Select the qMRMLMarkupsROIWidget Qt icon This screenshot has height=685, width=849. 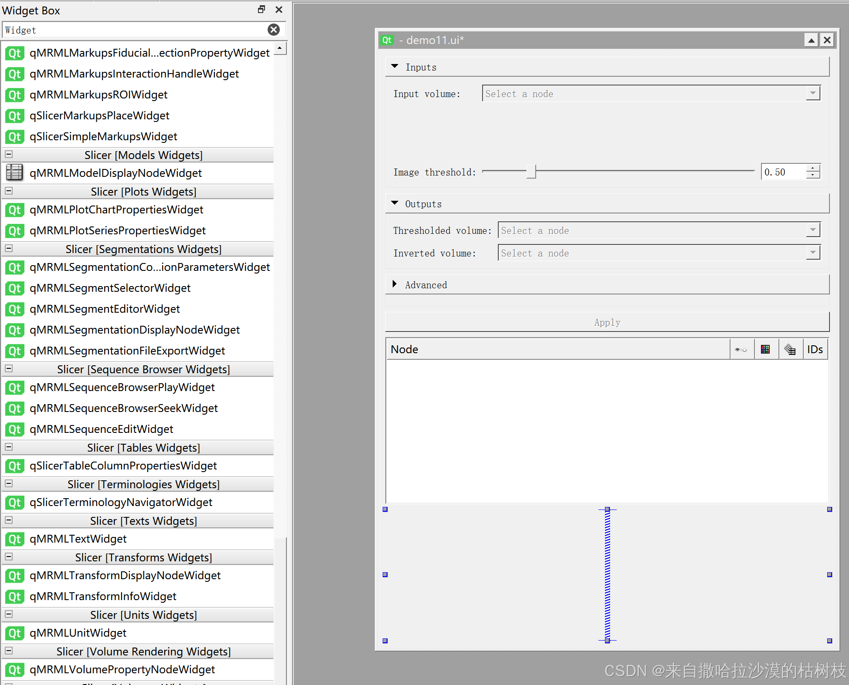pos(14,95)
